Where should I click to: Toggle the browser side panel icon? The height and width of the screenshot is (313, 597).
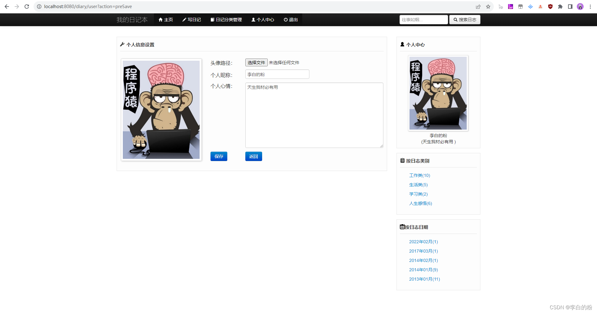(570, 7)
